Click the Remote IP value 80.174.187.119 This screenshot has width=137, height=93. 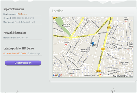pyautogui.click(x=21, y=38)
